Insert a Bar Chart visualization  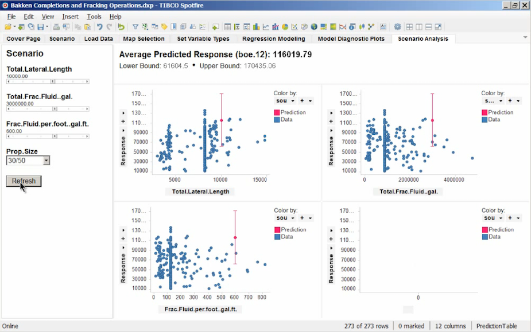[257, 27]
